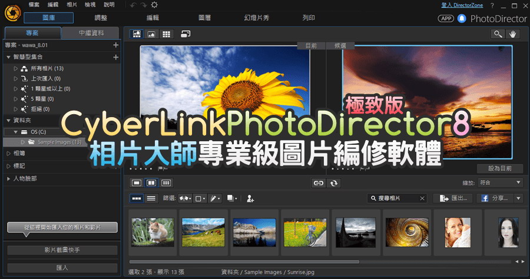Select the 拒絕 (0) collection
Viewport: 530px width, 279px height.
[40, 109]
